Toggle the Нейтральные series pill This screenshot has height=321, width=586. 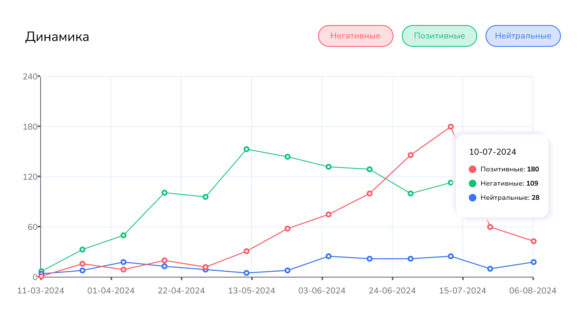[523, 36]
